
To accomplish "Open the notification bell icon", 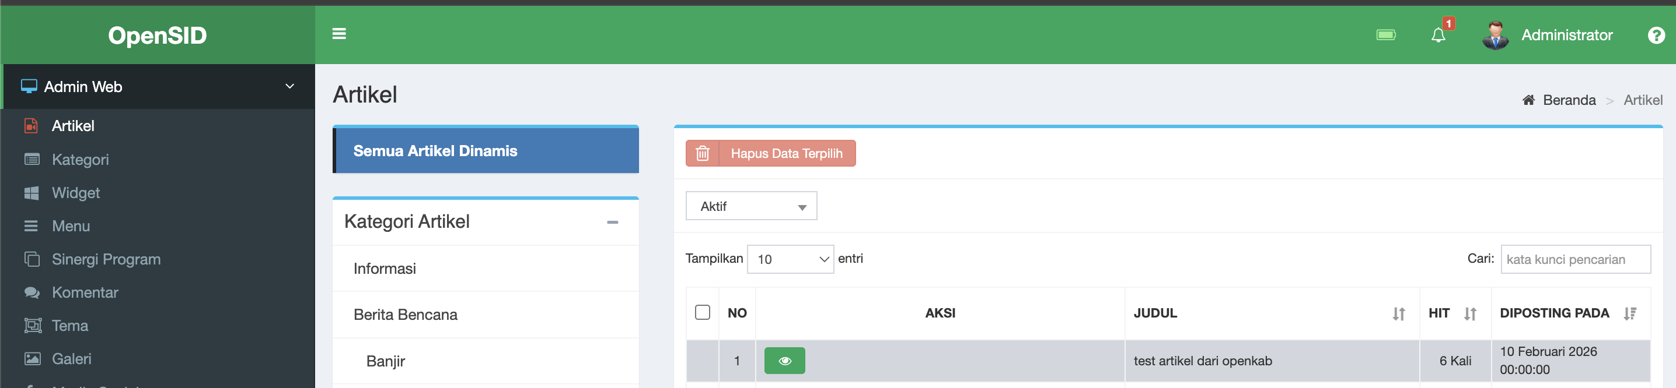I will (1438, 35).
